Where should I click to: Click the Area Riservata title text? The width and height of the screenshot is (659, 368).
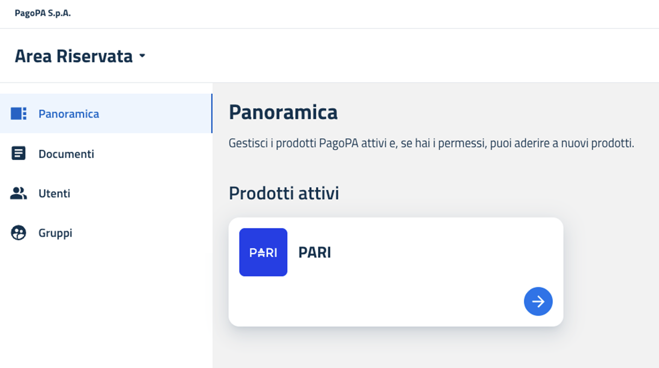74,56
